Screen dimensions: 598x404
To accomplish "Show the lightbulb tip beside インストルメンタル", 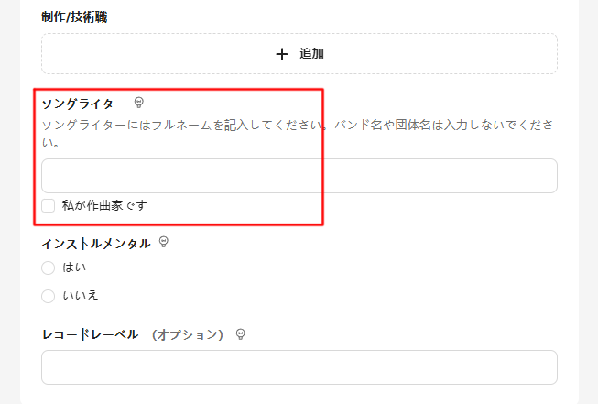I will point(164,242).
